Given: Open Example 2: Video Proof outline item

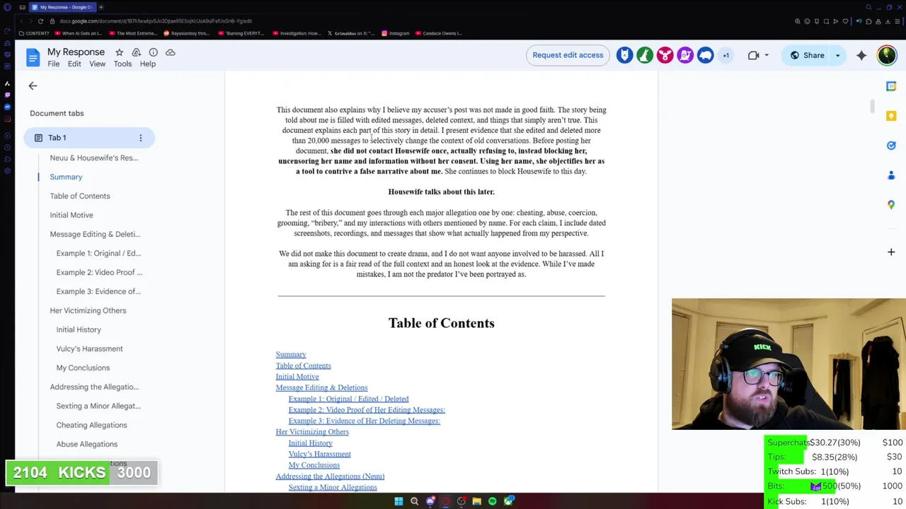Looking at the screenshot, I should (99, 272).
